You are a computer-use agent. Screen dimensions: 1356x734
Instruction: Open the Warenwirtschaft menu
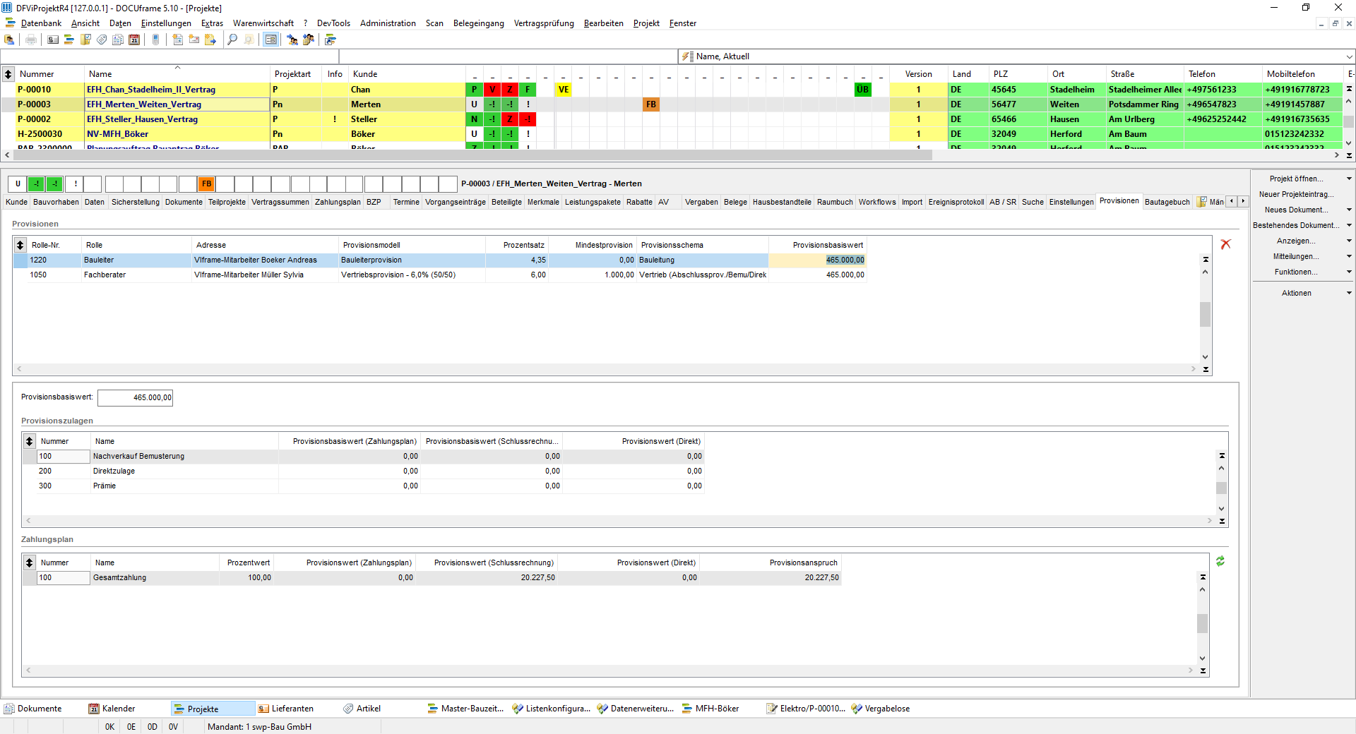point(263,23)
